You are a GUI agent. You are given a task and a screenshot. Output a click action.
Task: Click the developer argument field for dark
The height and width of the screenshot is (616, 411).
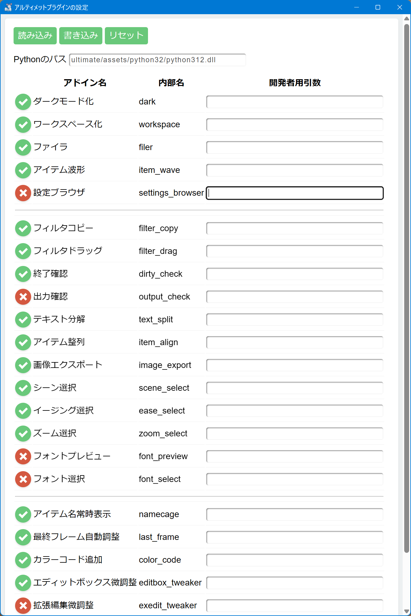click(295, 102)
